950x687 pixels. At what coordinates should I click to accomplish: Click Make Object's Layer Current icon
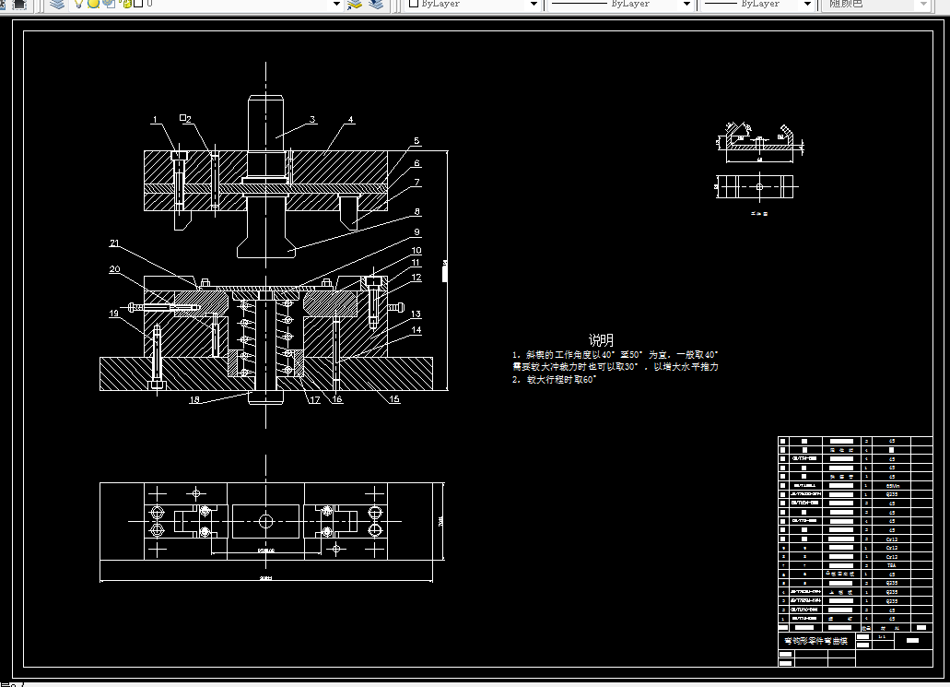355,5
